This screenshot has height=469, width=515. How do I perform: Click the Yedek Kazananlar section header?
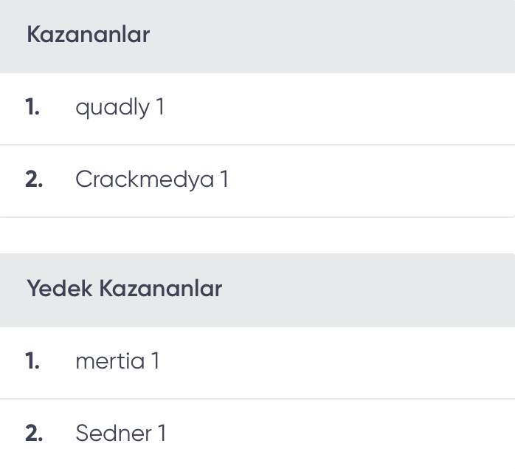click(x=125, y=289)
